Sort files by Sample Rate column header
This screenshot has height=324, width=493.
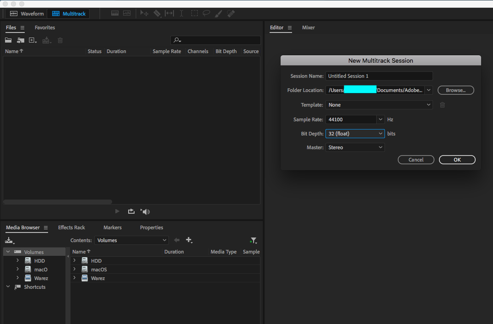pos(167,51)
